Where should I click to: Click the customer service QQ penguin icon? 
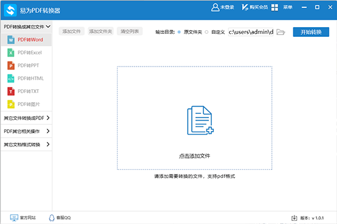tap(52, 218)
